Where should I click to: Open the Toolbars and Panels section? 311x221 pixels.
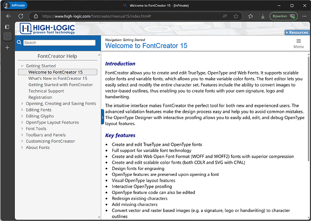pos(46,135)
